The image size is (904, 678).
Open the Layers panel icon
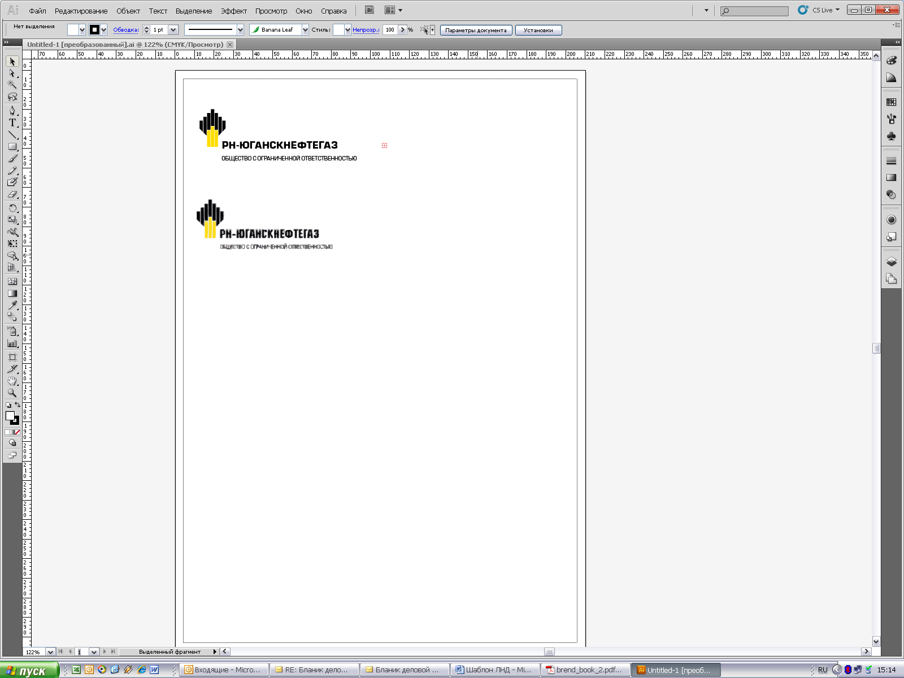(x=892, y=262)
